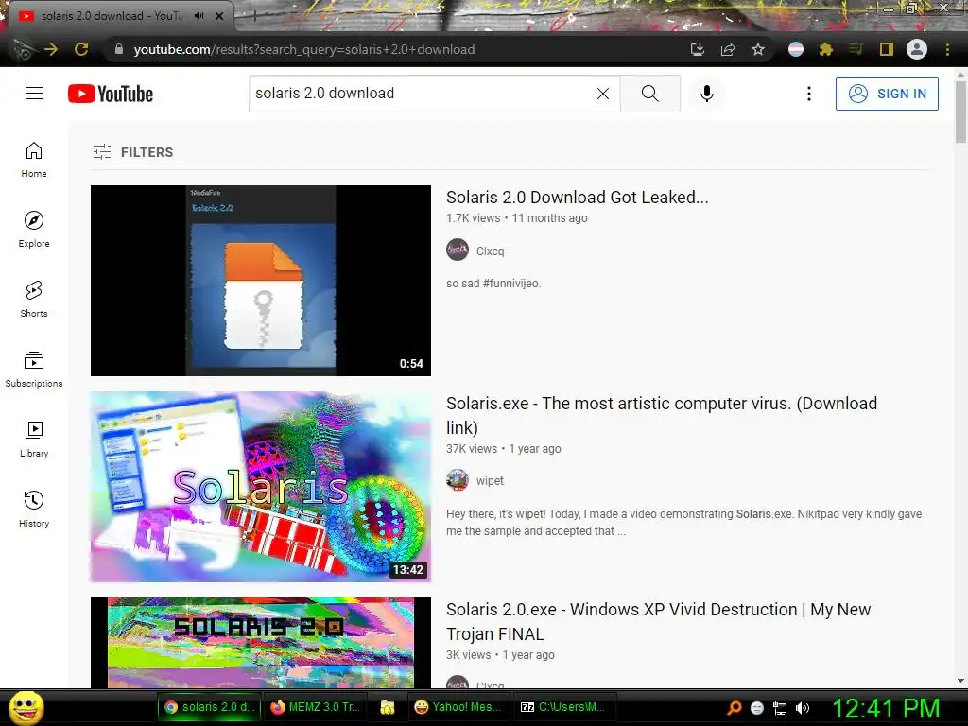The image size is (968, 726).
Task: Open the YouTube hamburger guide menu
Action: tap(34, 94)
